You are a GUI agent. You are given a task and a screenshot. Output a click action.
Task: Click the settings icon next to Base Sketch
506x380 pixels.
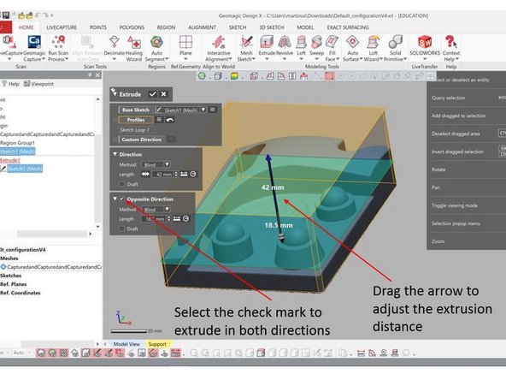point(213,110)
